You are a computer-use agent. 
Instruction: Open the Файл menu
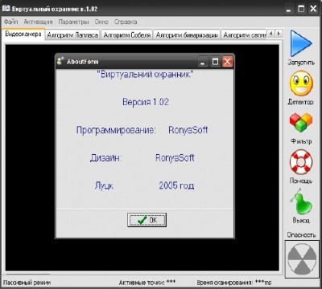click(11, 22)
